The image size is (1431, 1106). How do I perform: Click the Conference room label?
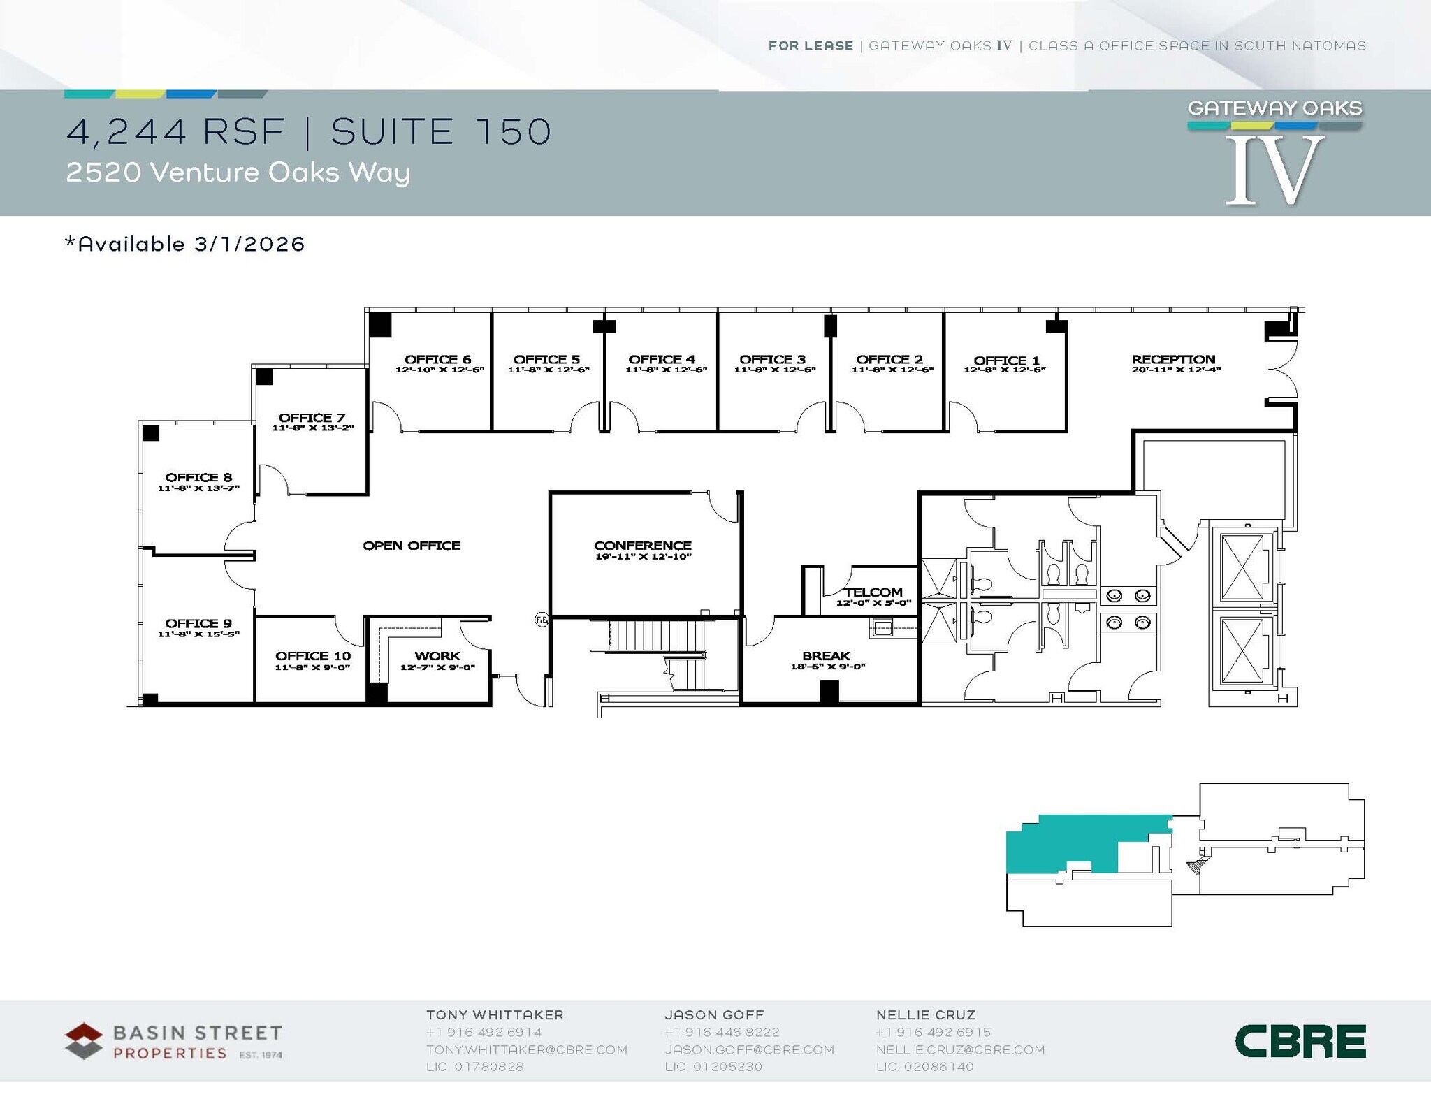643,546
